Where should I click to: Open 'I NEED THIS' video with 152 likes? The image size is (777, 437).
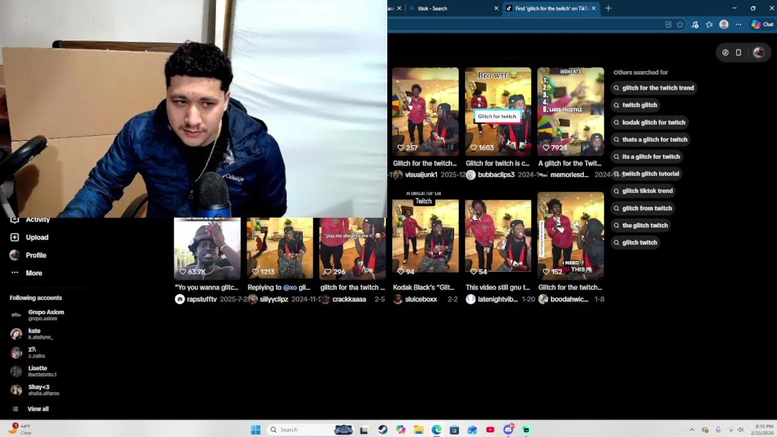[571, 235]
